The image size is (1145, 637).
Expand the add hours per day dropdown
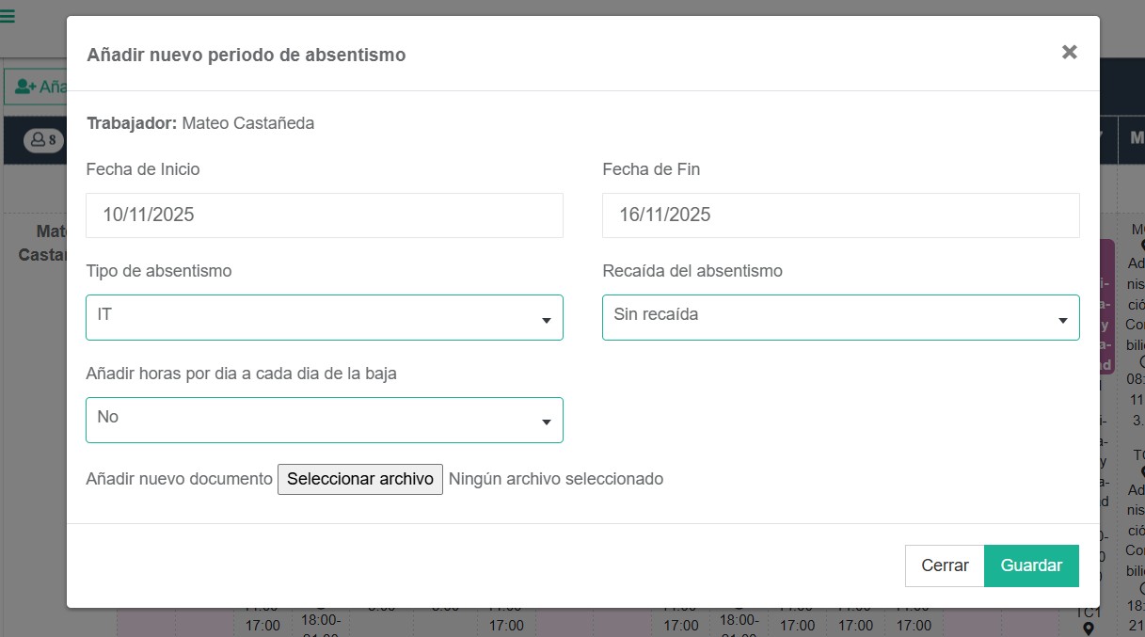[x=324, y=420]
